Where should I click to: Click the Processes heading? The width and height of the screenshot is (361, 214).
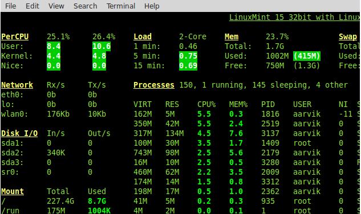point(154,85)
